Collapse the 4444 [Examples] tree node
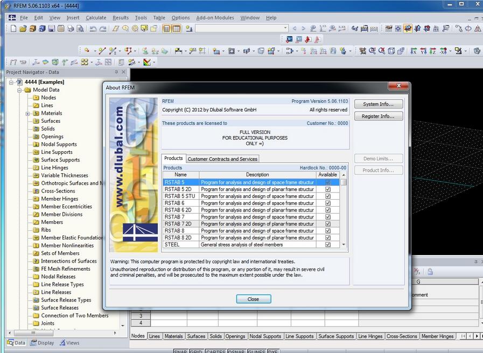 pos(11,82)
